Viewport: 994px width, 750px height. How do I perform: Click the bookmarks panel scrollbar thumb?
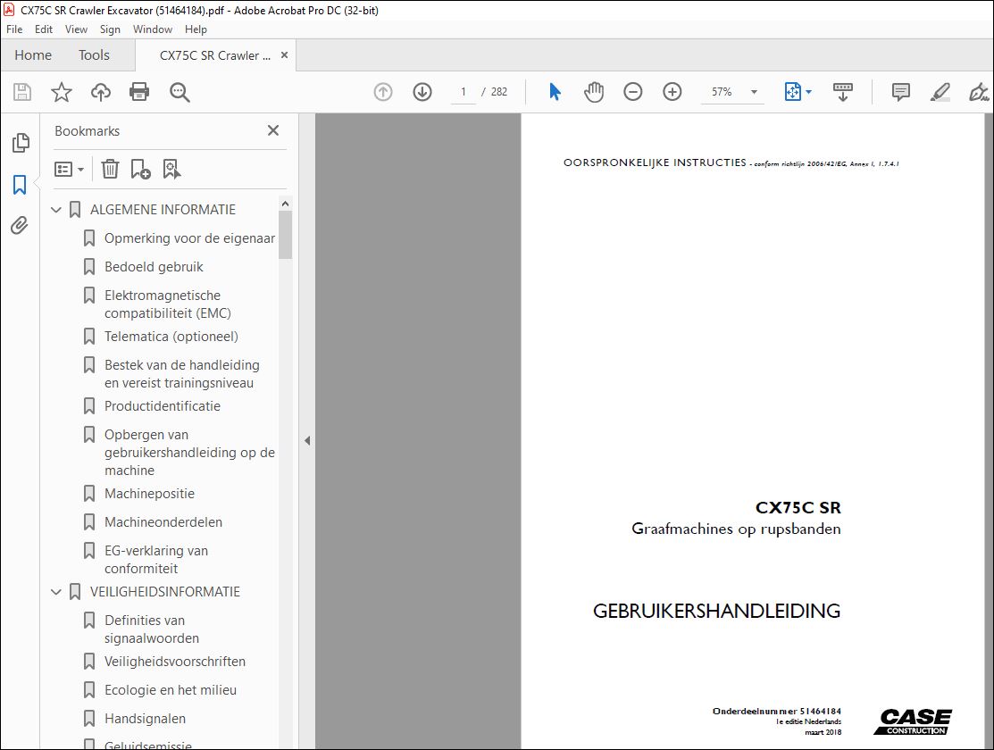click(x=285, y=235)
